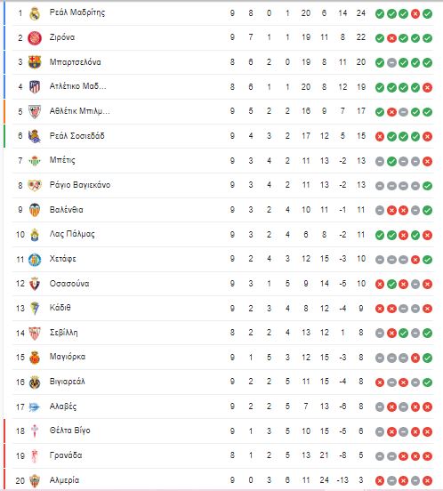Click the Sevilla club badge
The width and height of the screenshot is (443, 491).
[x=35, y=333]
